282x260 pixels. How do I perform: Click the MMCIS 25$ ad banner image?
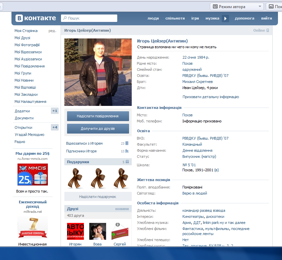click(33, 174)
